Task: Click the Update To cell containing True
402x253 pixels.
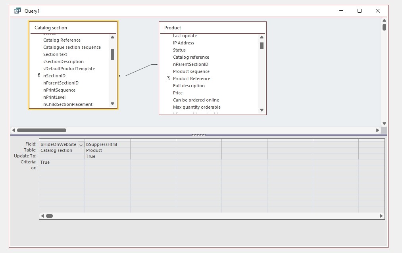Action: 107,156
